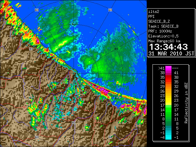Select the 'Task: SEAICE_B' line

(163, 26)
